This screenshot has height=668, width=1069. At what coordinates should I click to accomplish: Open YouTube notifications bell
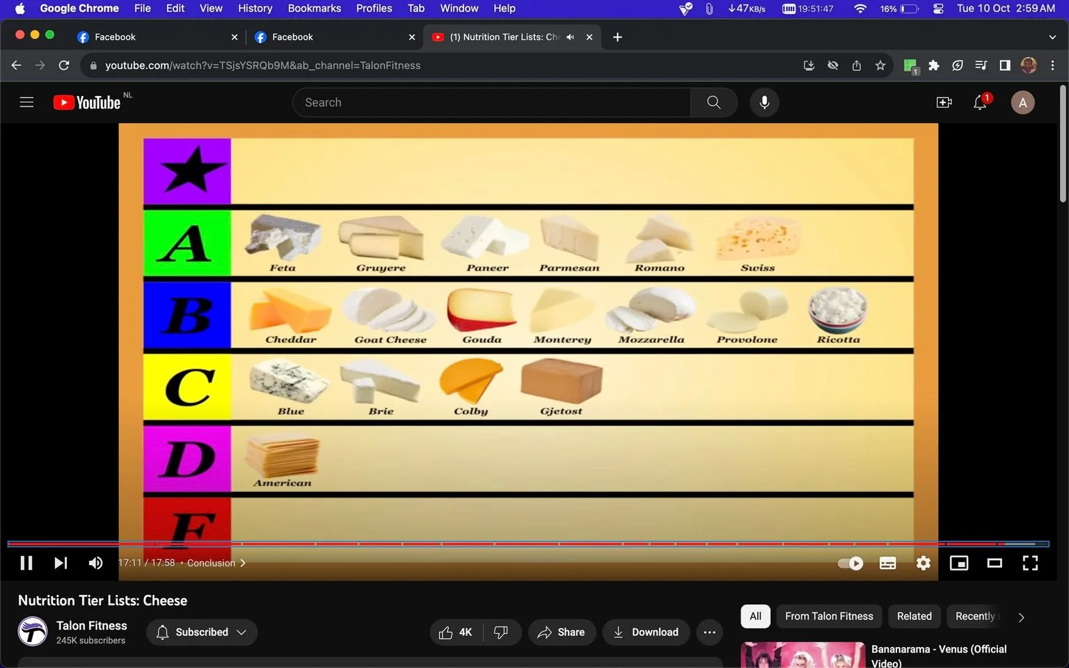pos(980,102)
